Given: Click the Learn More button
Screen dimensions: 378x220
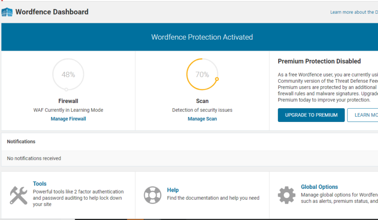Looking at the screenshot, I should click(x=363, y=115).
